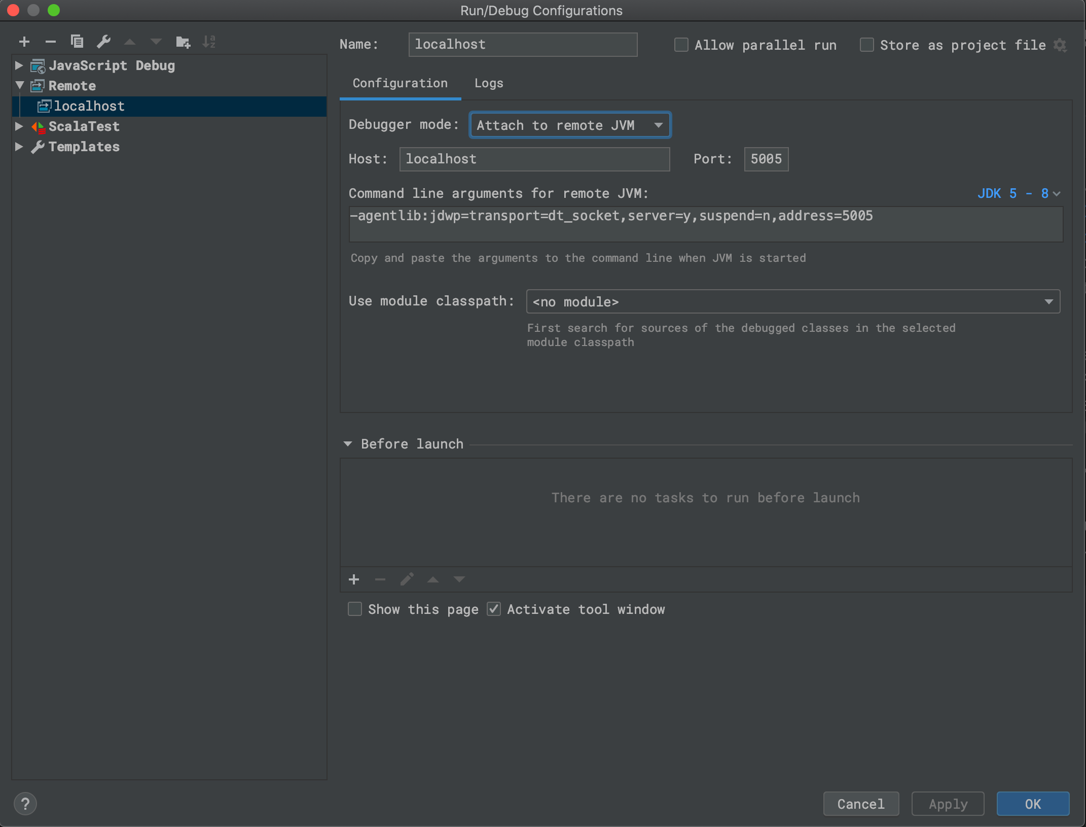Select the Templates label in the tree

pyautogui.click(x=84, y=147)
